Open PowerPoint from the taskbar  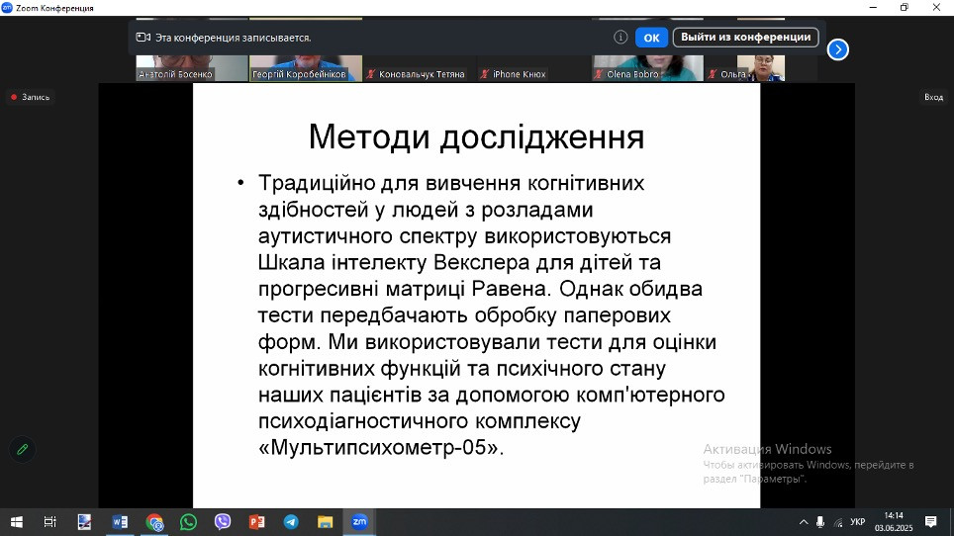[256, 522]
